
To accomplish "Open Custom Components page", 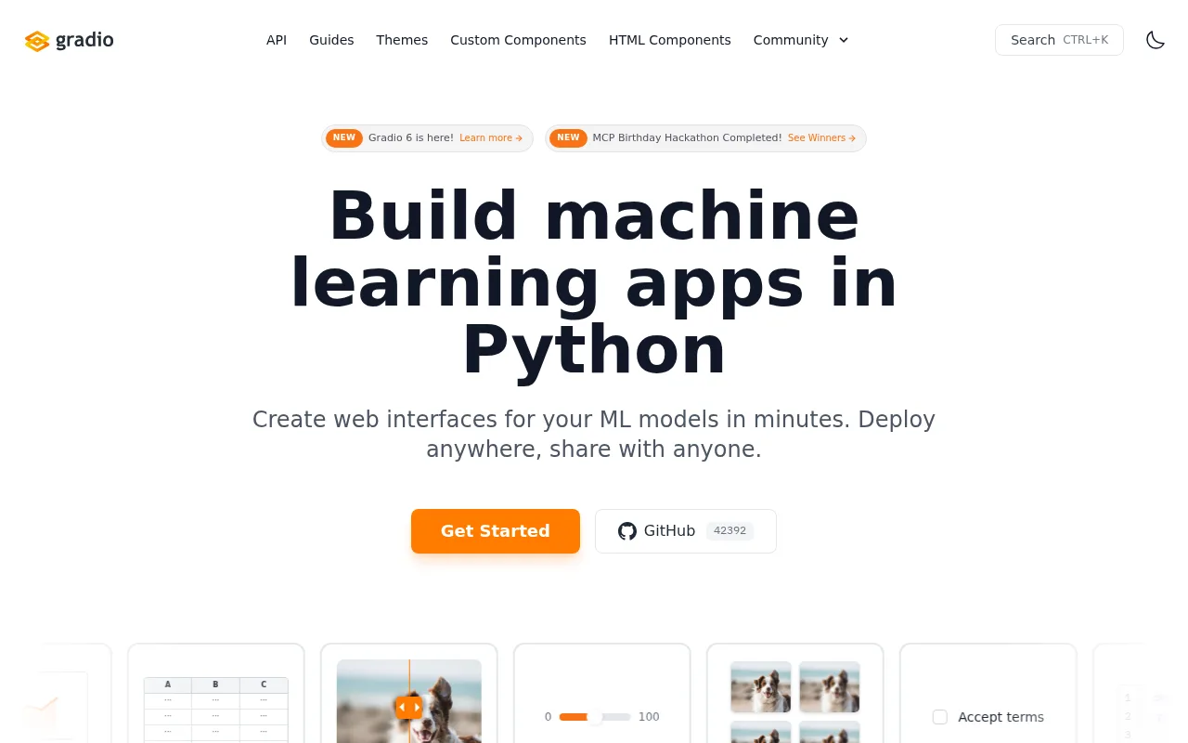I will [518, 40].
